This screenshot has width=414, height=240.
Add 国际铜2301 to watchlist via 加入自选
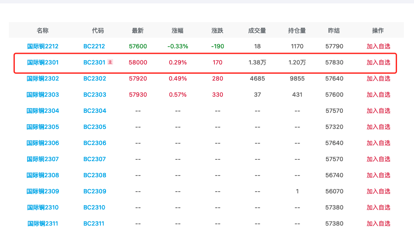click(x=378, y=62)
